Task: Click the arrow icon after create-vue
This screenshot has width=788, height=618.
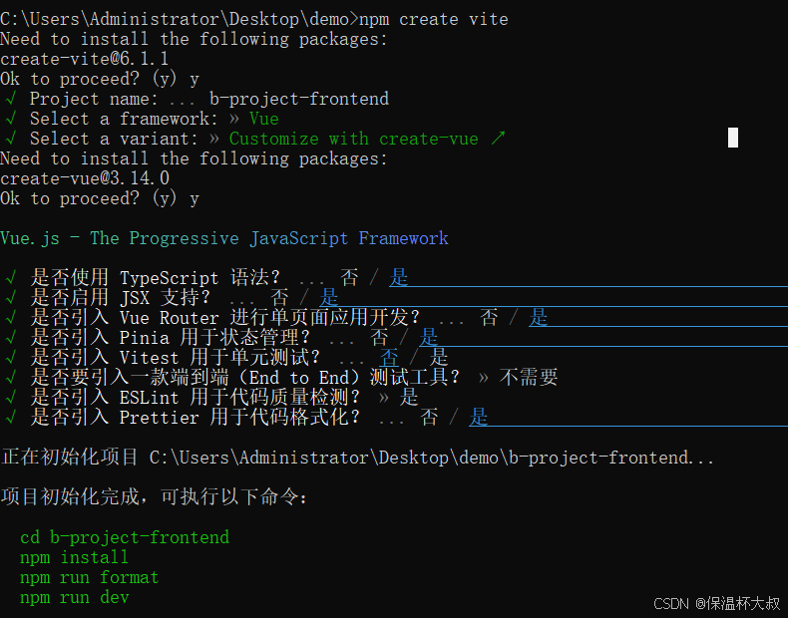Action: pos(497,139)
